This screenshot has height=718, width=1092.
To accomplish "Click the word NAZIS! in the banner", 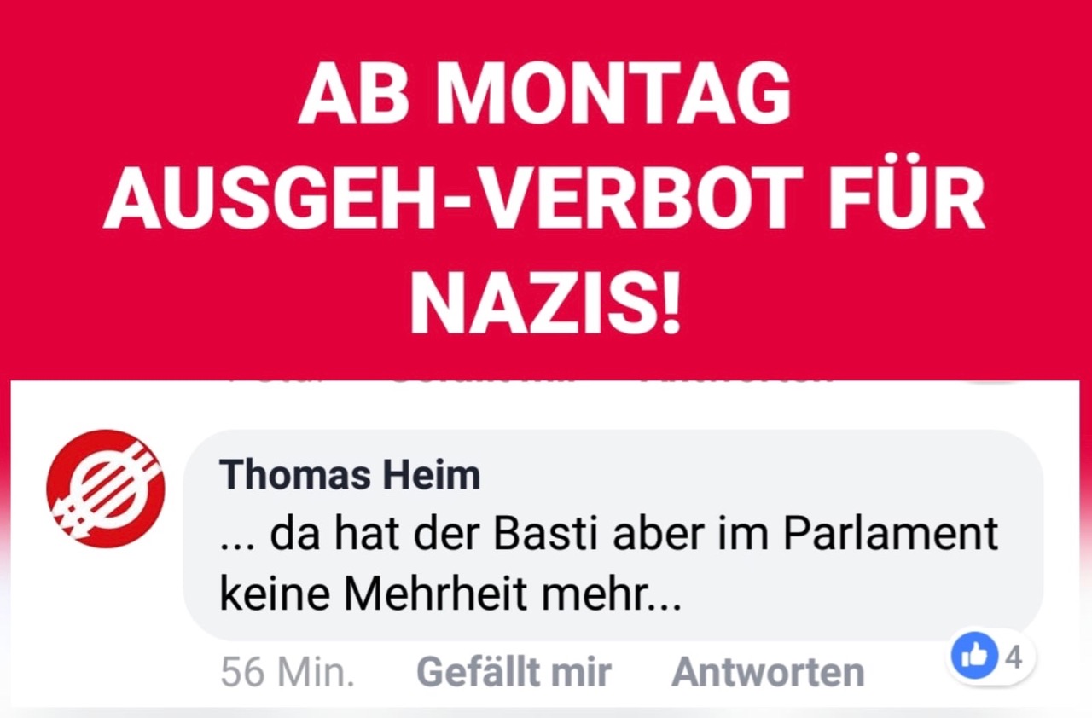I will (546, 302).
